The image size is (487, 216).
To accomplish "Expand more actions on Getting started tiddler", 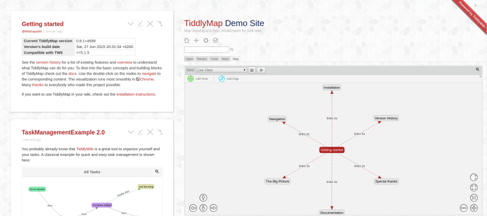I will (x=131, y=24).
